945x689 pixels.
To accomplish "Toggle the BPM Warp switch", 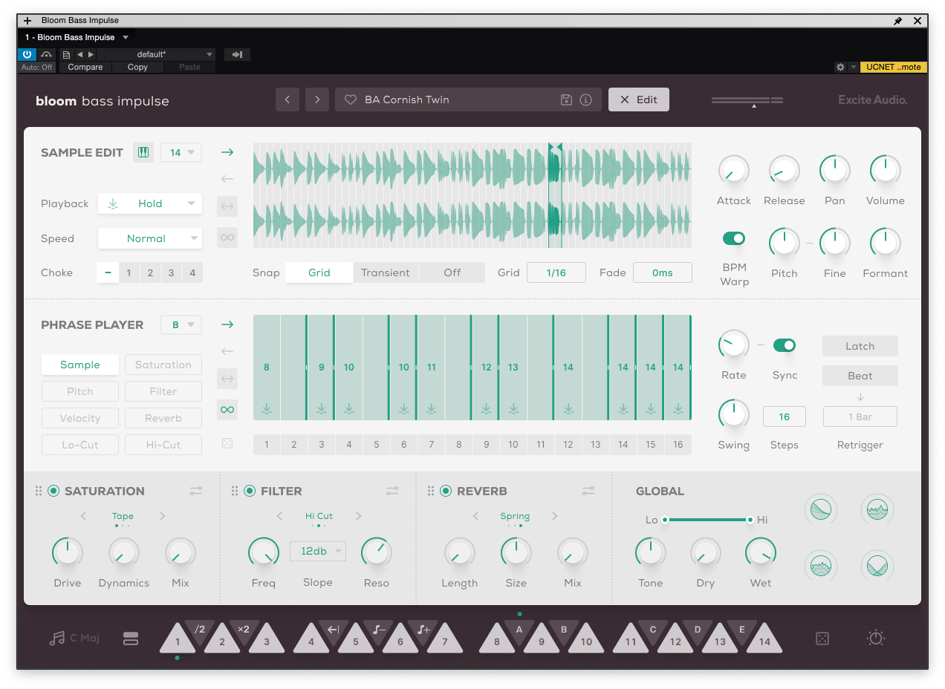I will coord(734,238).
